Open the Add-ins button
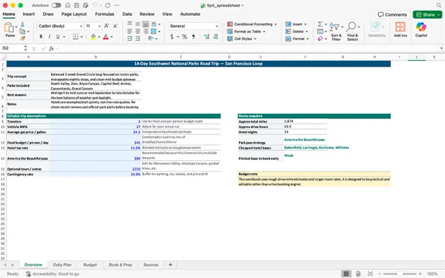This screenshot has width=445, height=278. point(400,27)
